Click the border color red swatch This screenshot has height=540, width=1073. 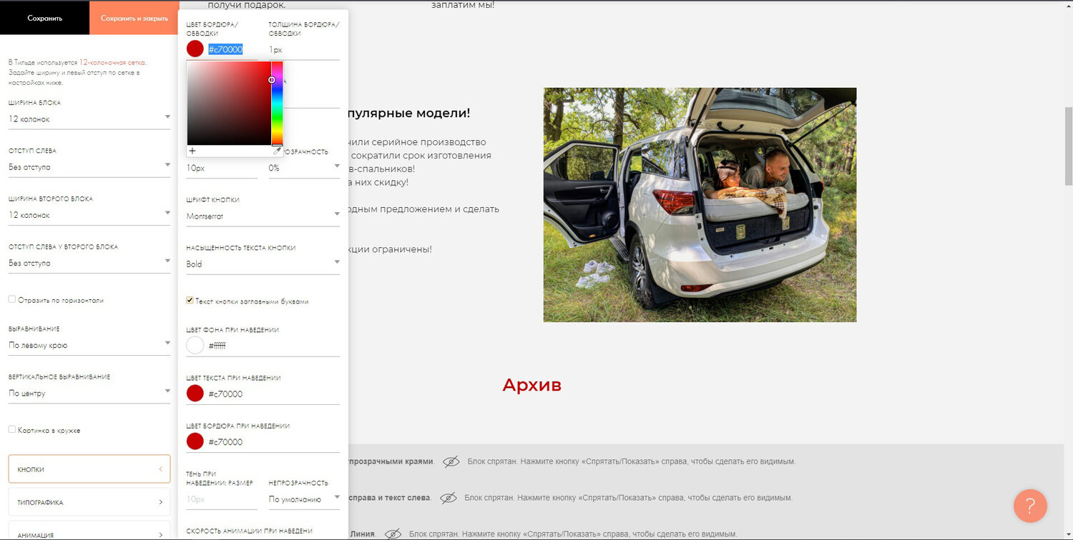[x=195, y=49]
